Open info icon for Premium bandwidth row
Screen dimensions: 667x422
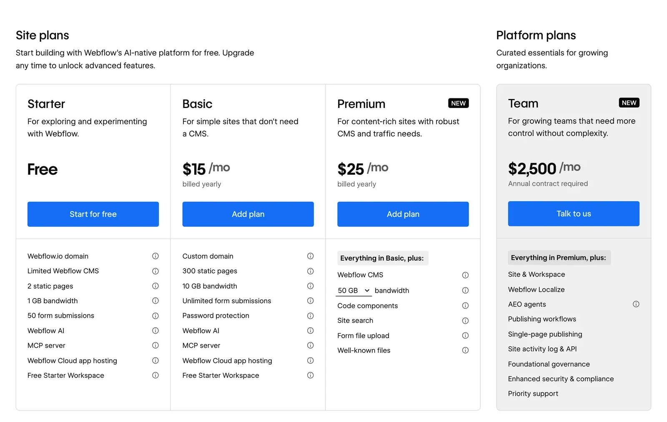coord(466,290)
